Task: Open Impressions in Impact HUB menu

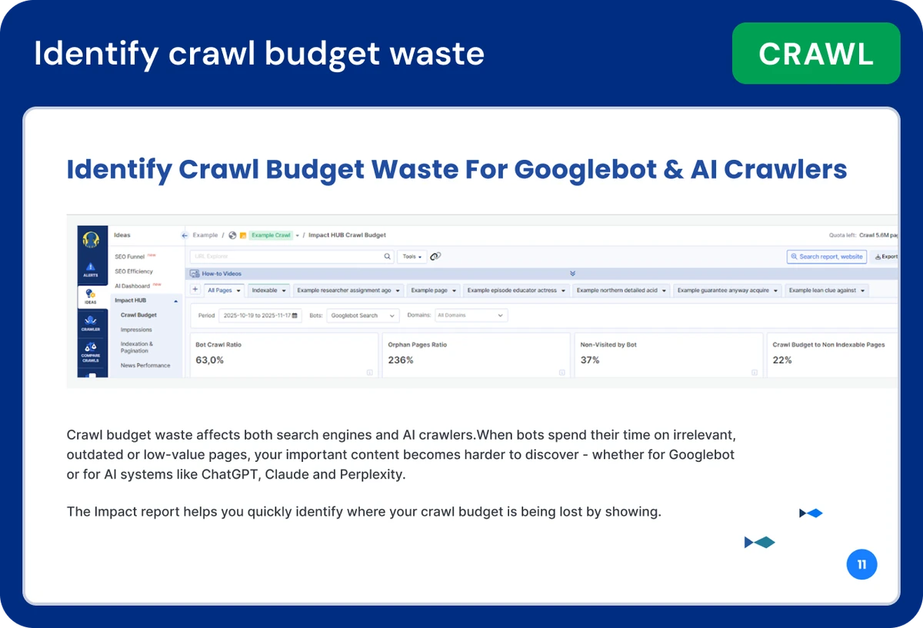Action: click(136, 330)
